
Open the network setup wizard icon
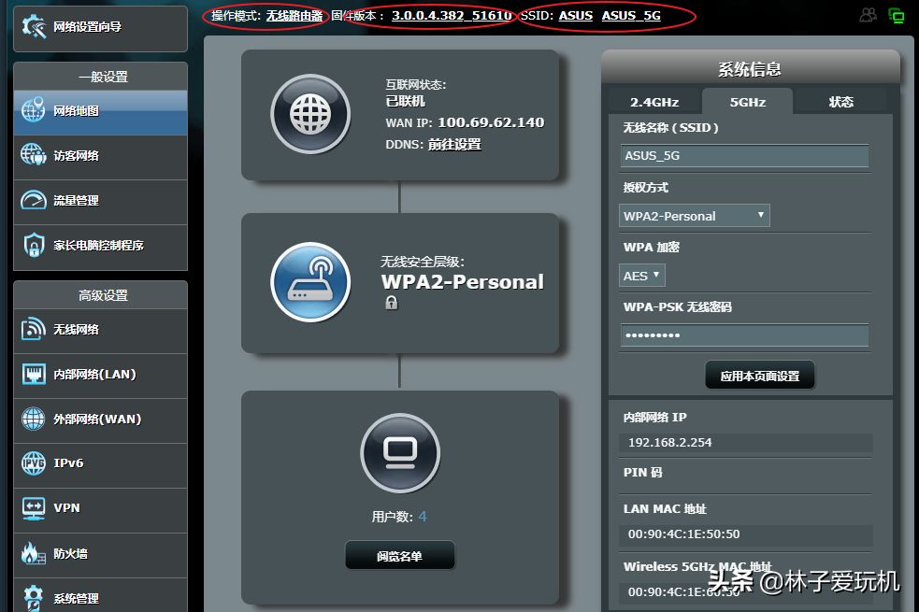(34, 27)
